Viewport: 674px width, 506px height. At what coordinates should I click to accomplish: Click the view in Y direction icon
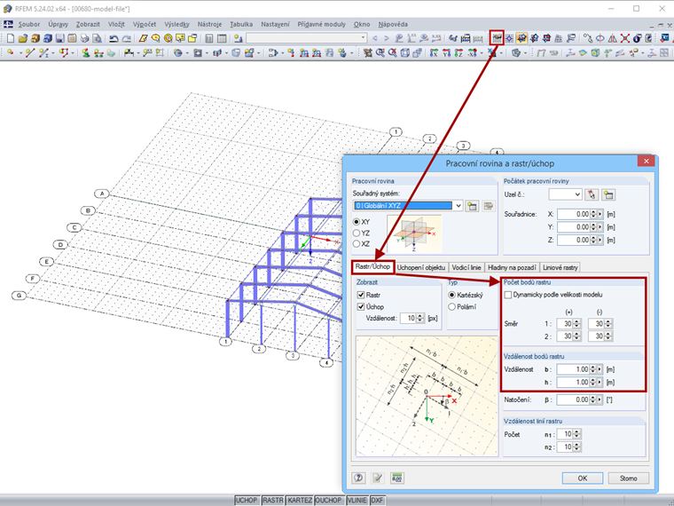click(x=447, y=52)
